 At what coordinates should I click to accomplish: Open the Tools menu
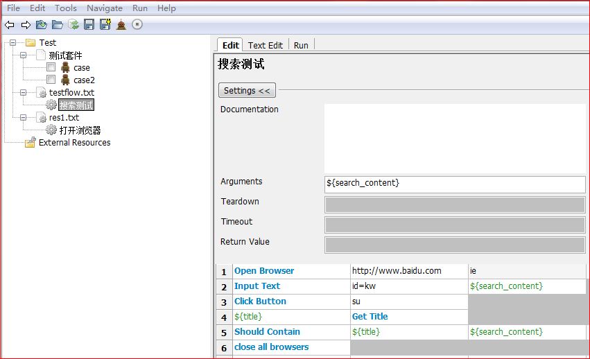click(x=65, y=8)
